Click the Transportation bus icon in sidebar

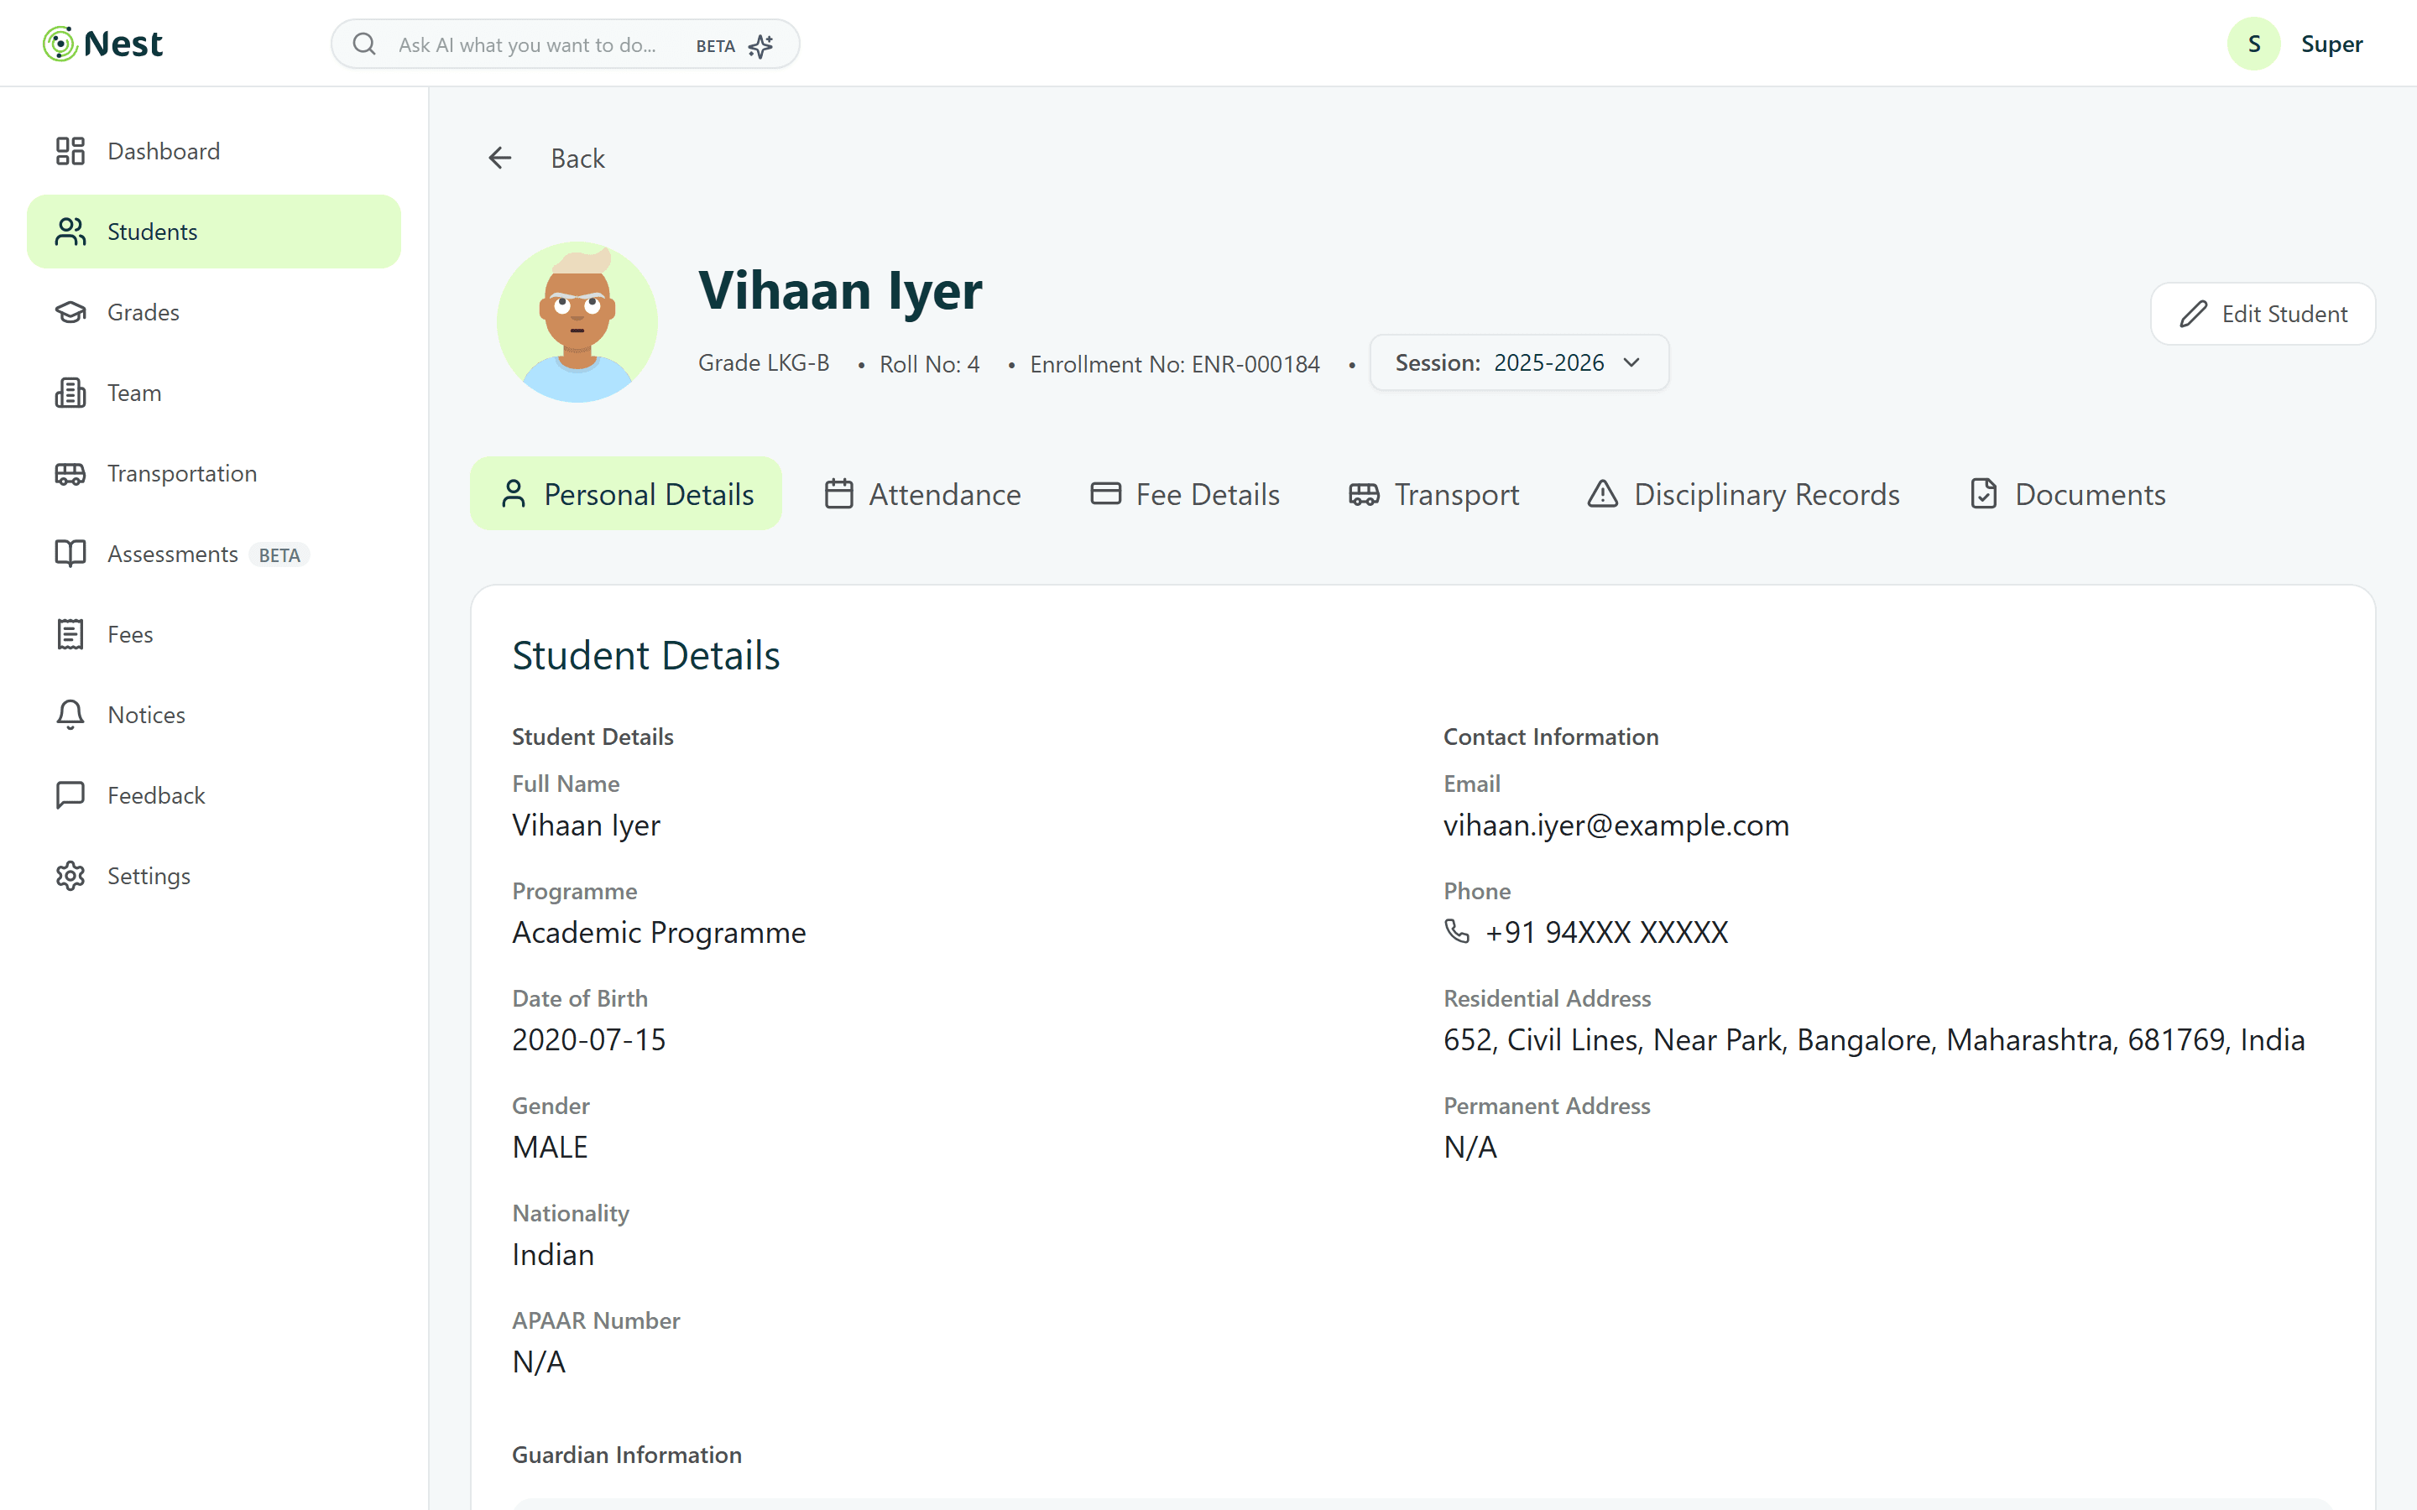tap(70, 473)
